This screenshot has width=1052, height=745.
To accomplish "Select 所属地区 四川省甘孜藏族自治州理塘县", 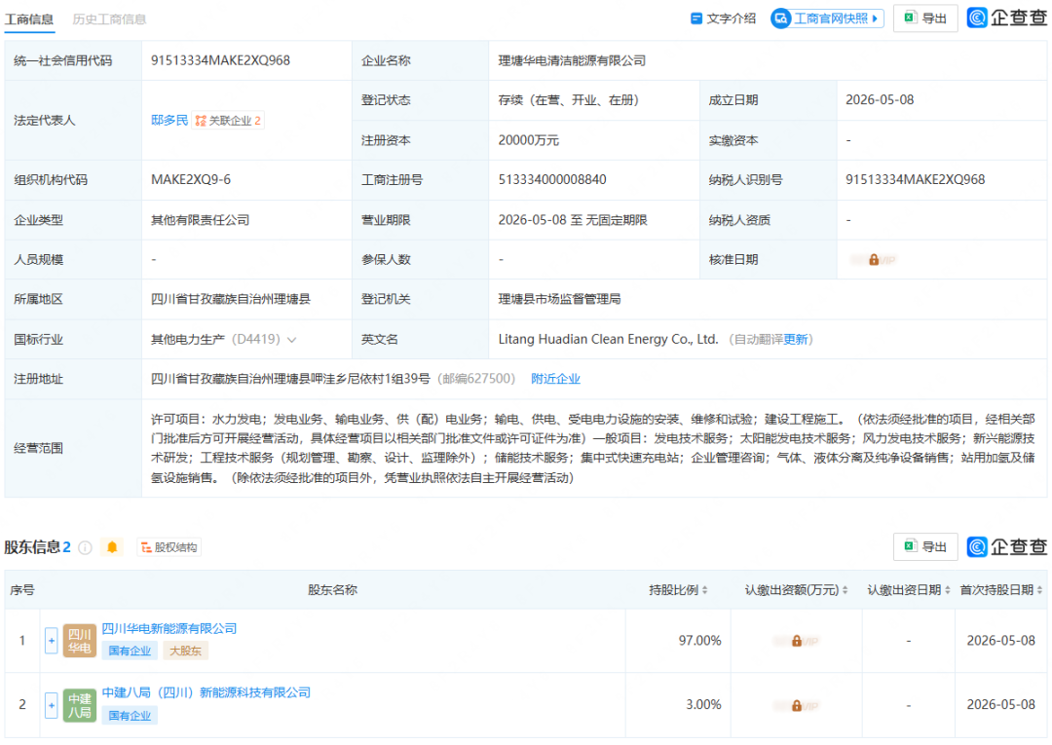I will [x=231, y=299].
